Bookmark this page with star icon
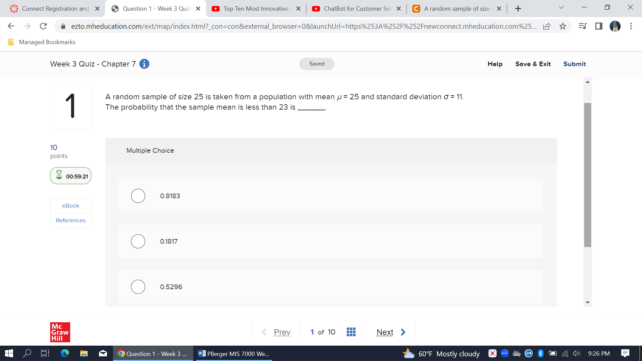 pos(563,26)
